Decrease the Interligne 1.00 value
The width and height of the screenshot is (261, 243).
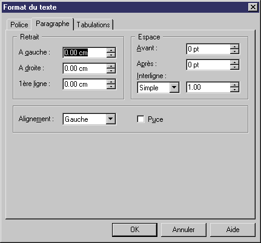point(234,90)
